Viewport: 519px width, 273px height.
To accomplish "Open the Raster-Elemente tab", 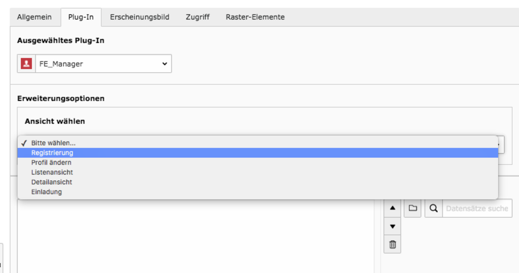I will coord(255,17).
